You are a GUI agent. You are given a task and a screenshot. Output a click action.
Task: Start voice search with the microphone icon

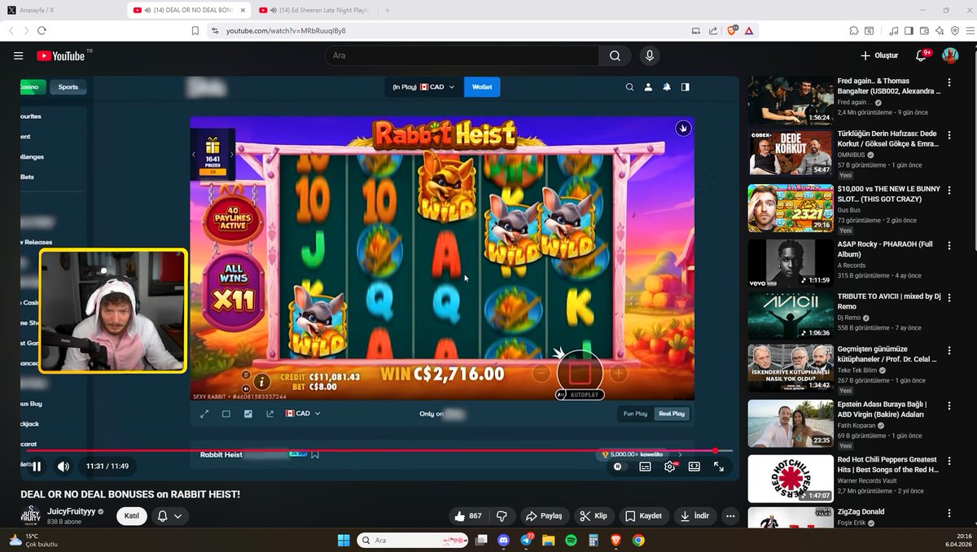[650, 55]
